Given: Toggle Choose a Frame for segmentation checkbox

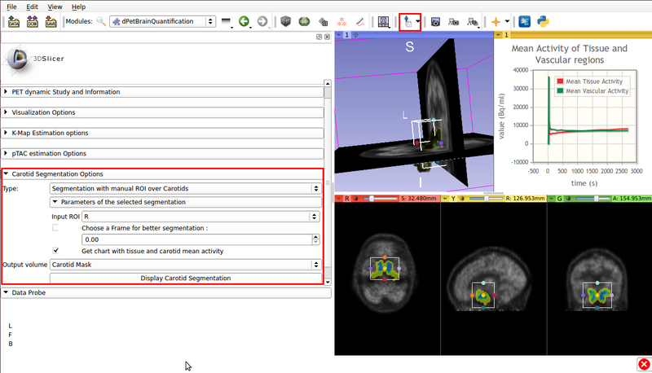Looking at the screenshot, I should pos(55,228).
